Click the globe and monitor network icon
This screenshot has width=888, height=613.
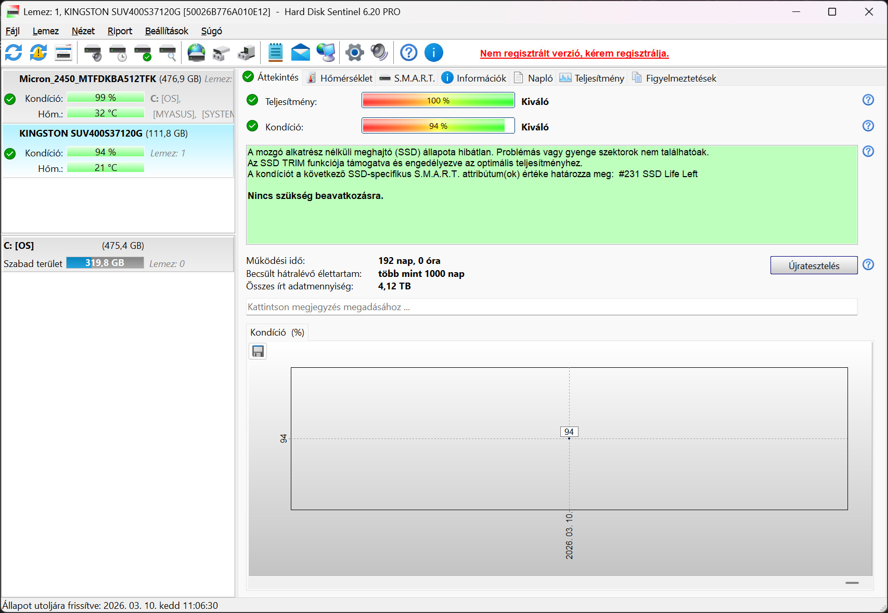tap(326, 52)
